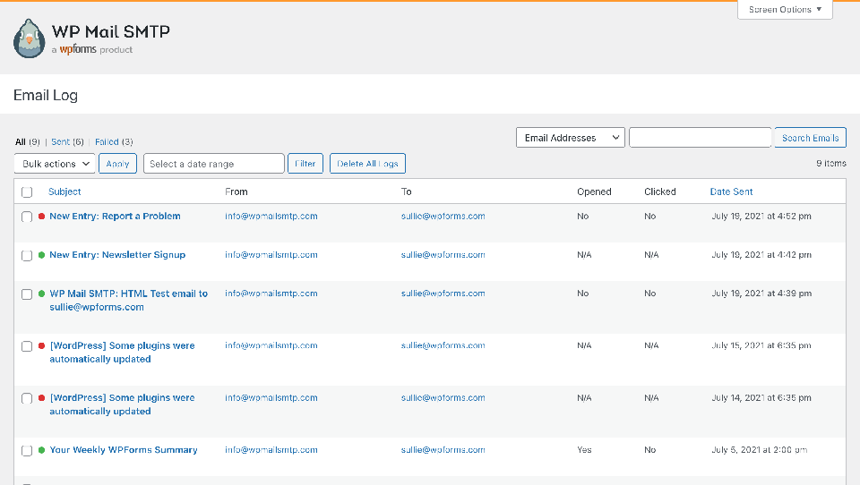Click the WP Mail SMTP pigeon logo

[x=30, y=39]
